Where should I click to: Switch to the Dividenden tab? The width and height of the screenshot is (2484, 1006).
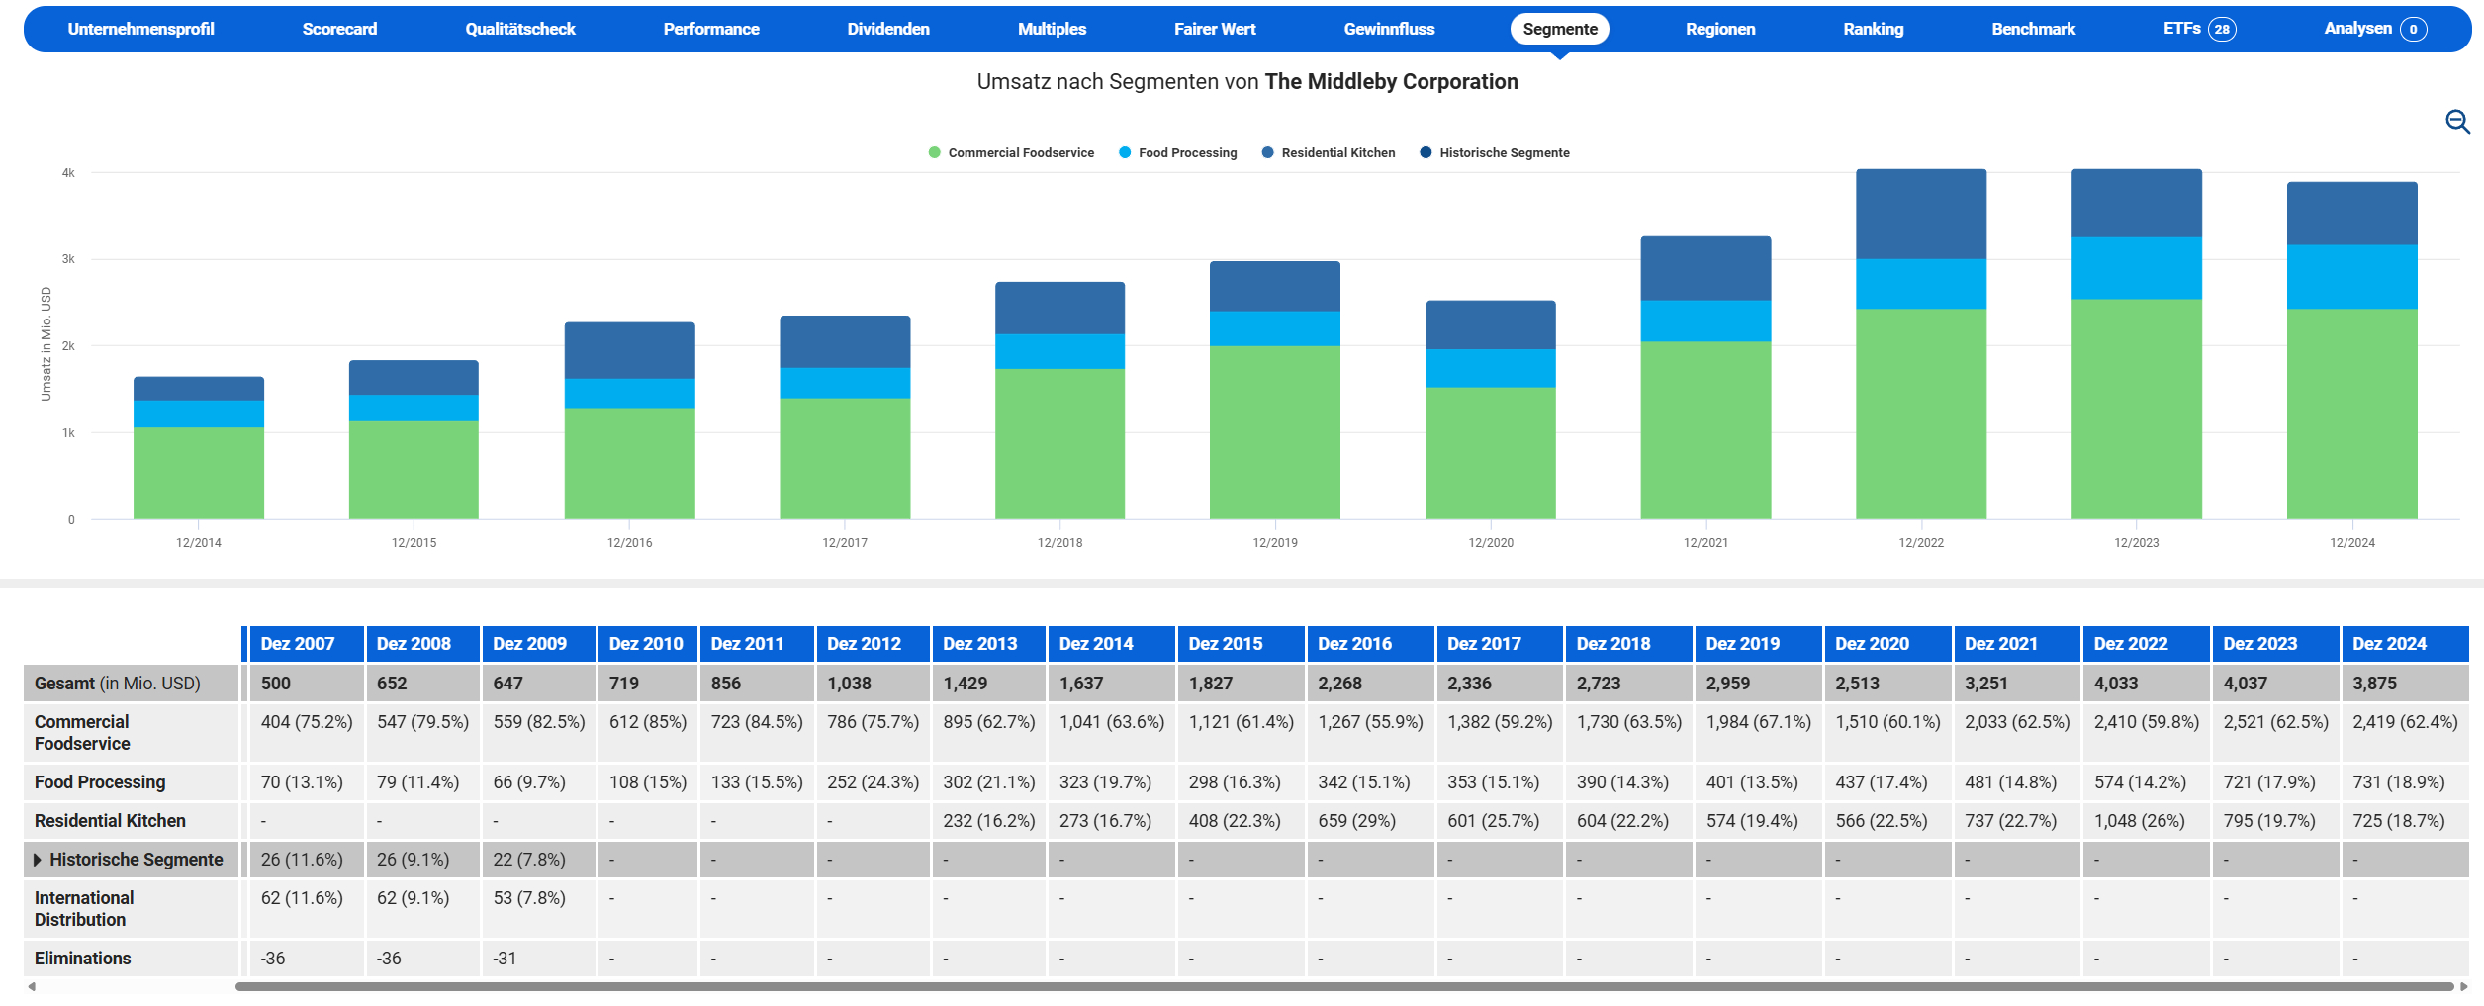(887, 29)
